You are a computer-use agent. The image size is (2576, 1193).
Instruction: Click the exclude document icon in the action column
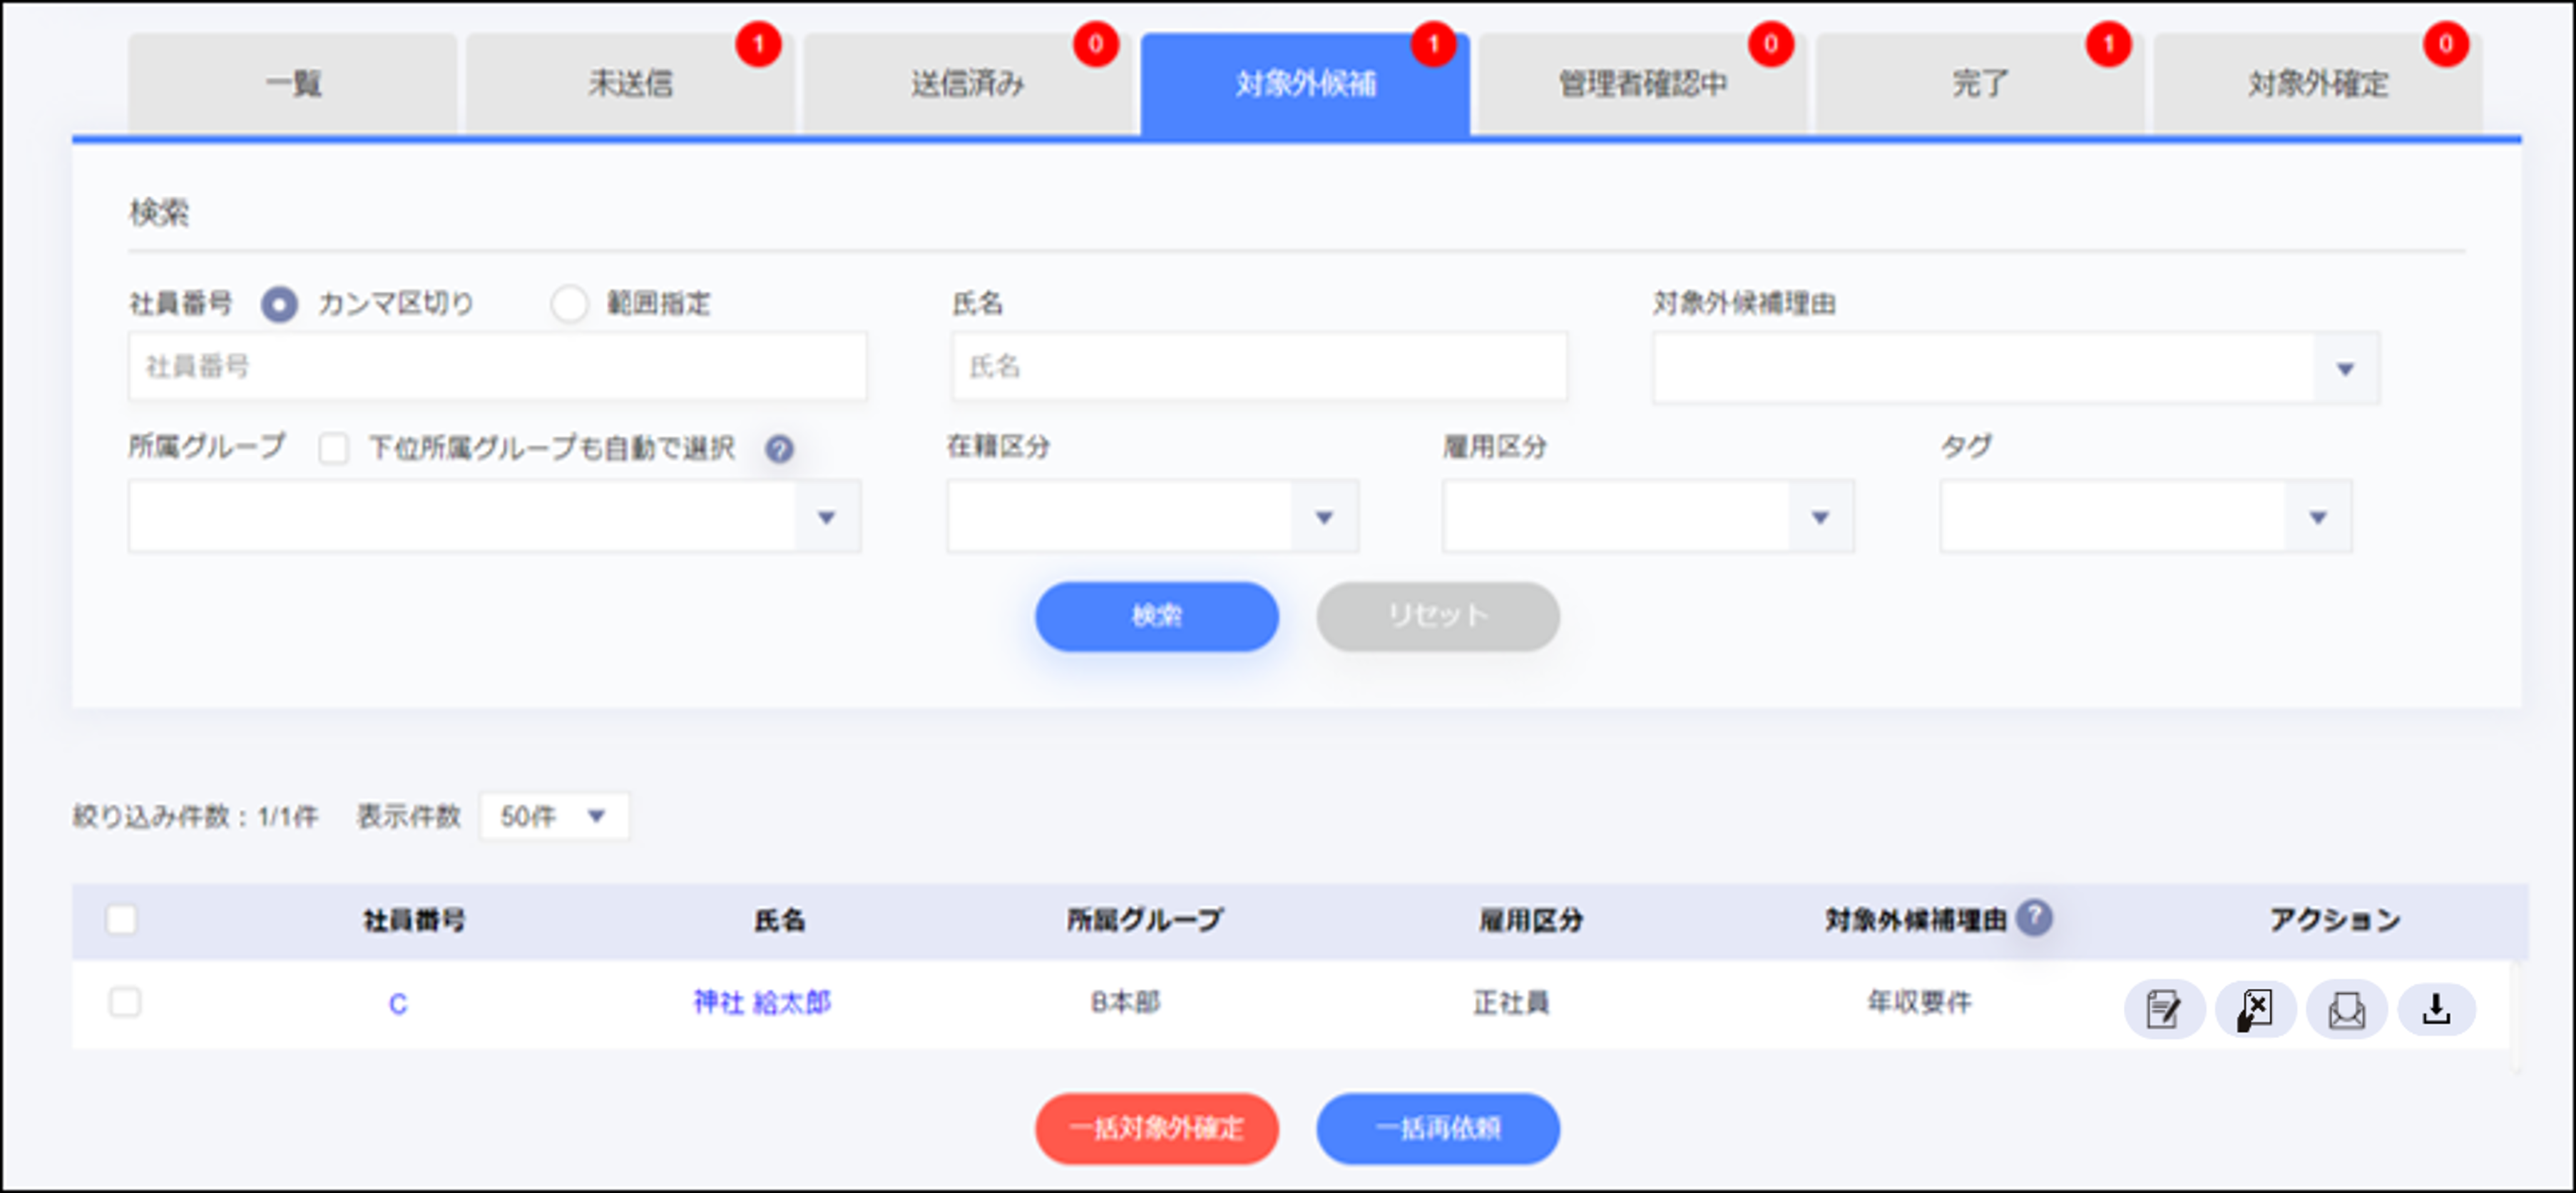pyautogui.click(x=2254, y=1009)
